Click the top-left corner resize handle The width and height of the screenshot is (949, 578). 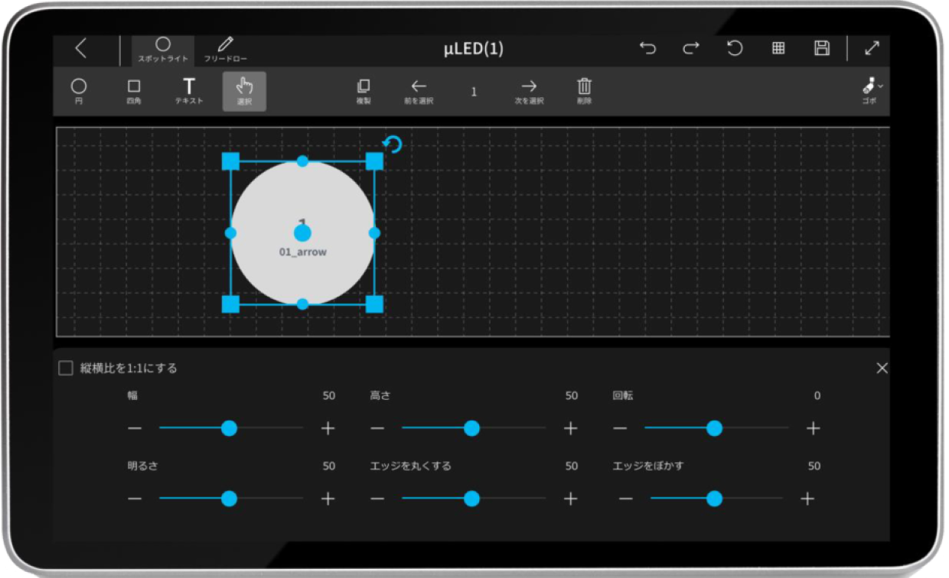pos(230,161)
